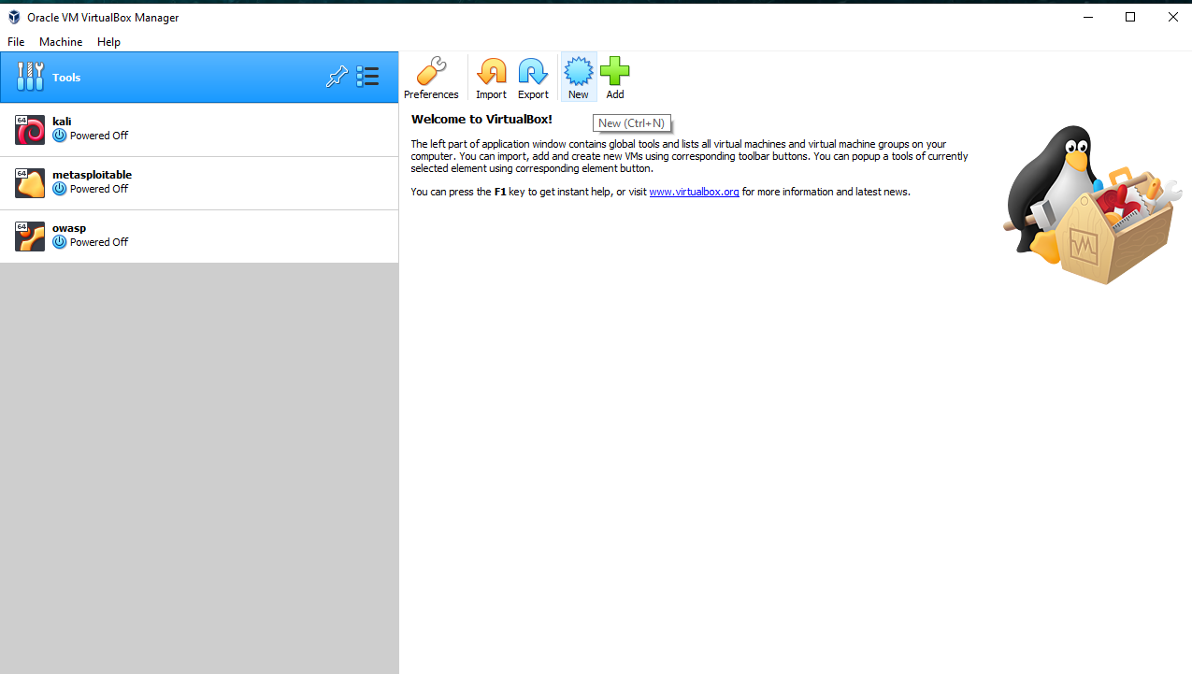Click Powered Off status under metasploitable
Screen dimensions: 1192x674
click(99, 189)
